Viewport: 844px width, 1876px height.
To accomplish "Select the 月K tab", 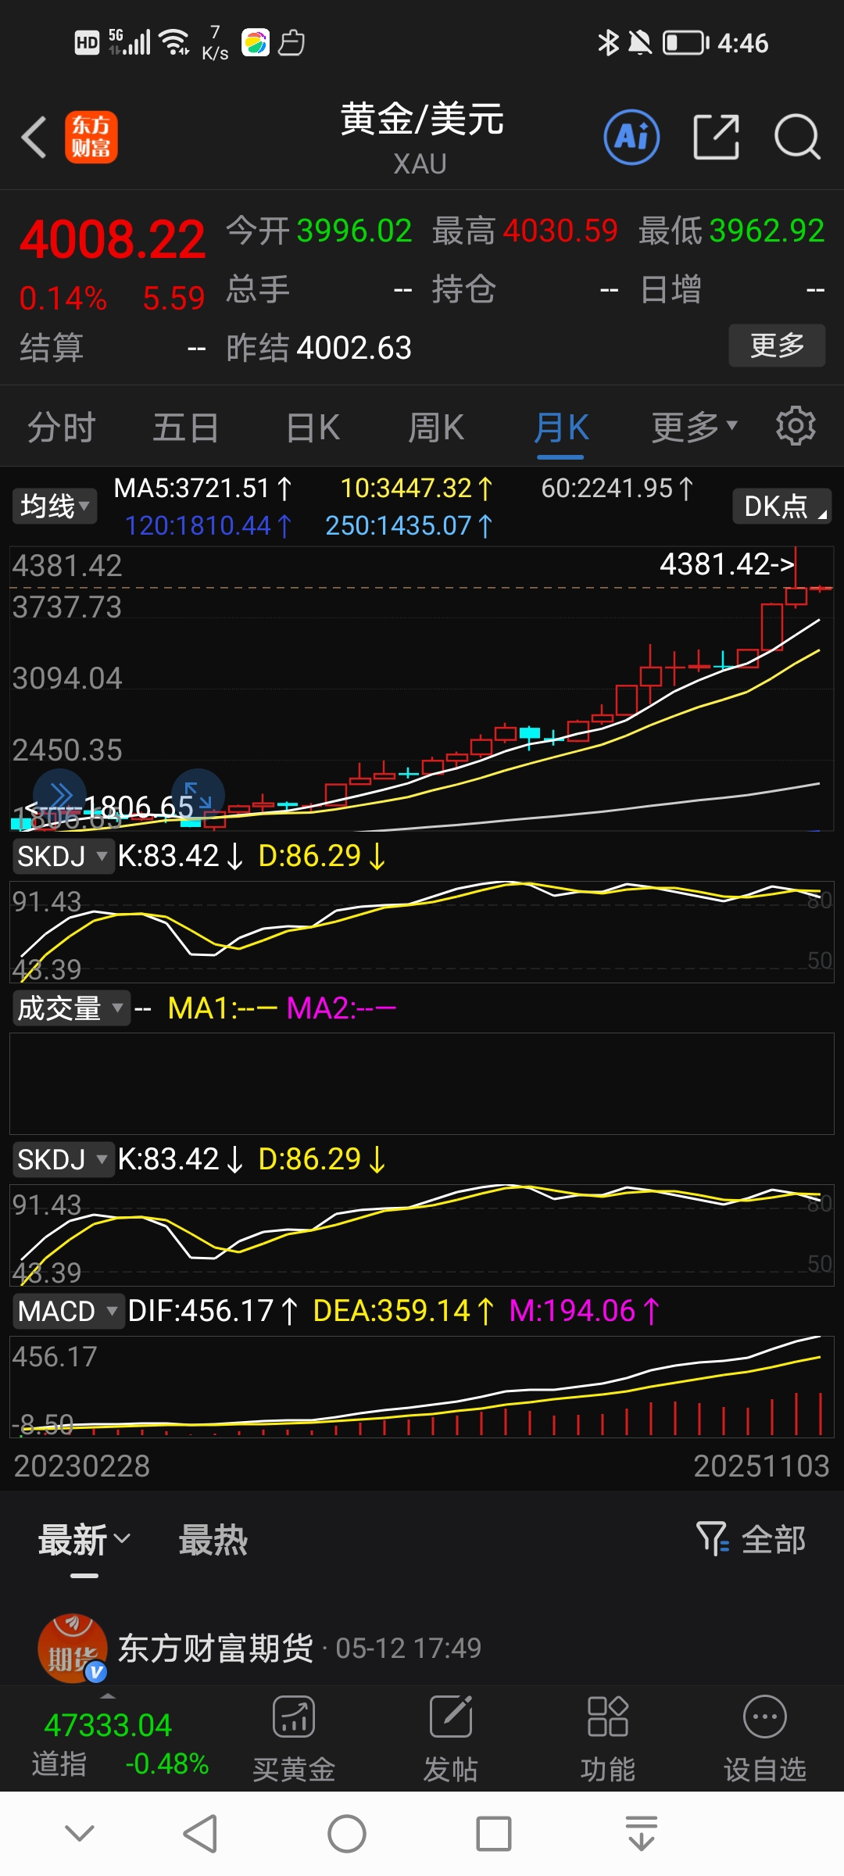I will [x=561, y=428].
